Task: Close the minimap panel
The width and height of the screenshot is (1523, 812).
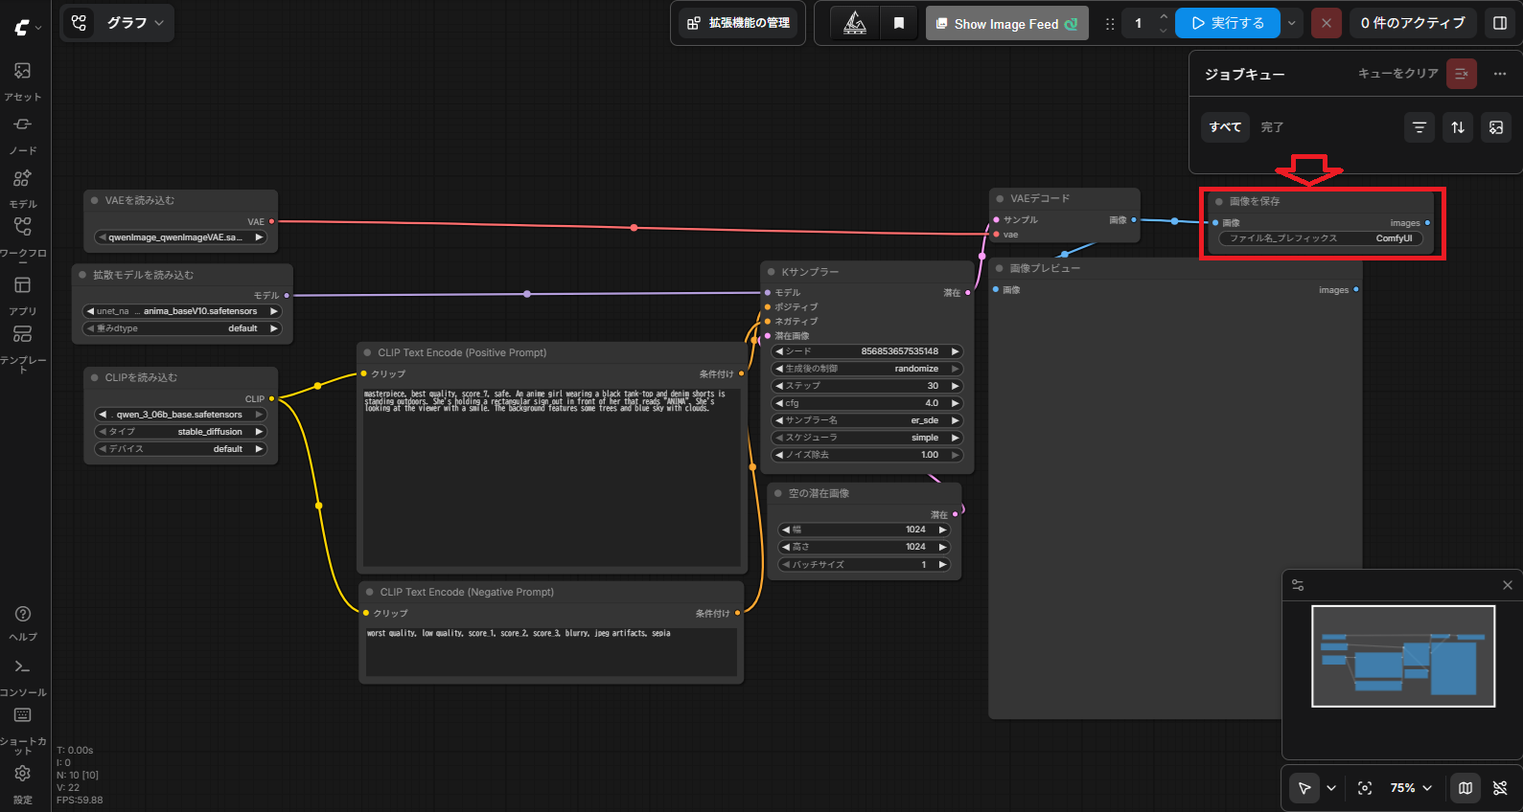Action: pos(1508,585)
